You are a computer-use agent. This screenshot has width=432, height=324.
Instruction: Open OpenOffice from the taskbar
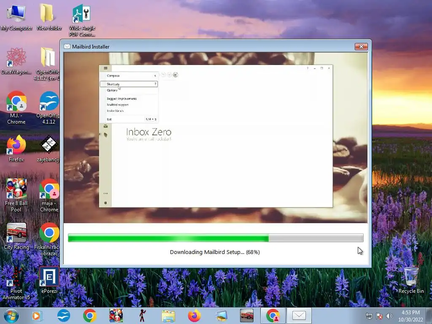tap(64, 316)
